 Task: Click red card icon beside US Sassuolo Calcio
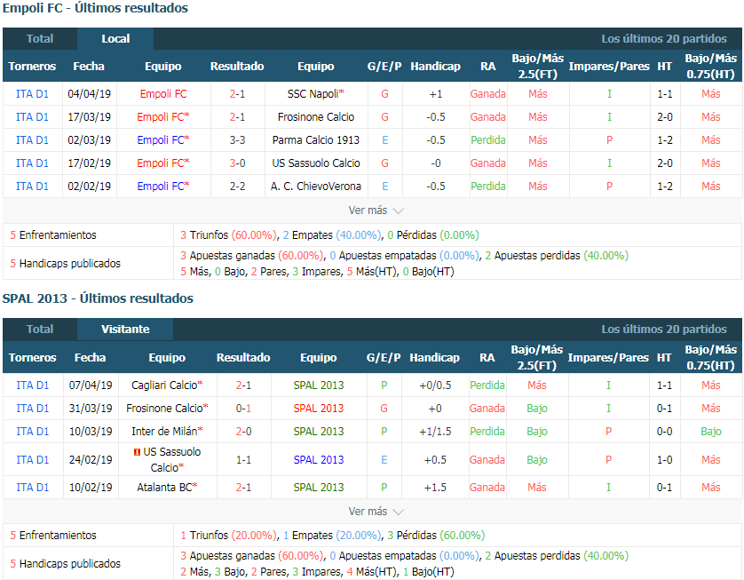pyautogui.click(x=137, y=452)
